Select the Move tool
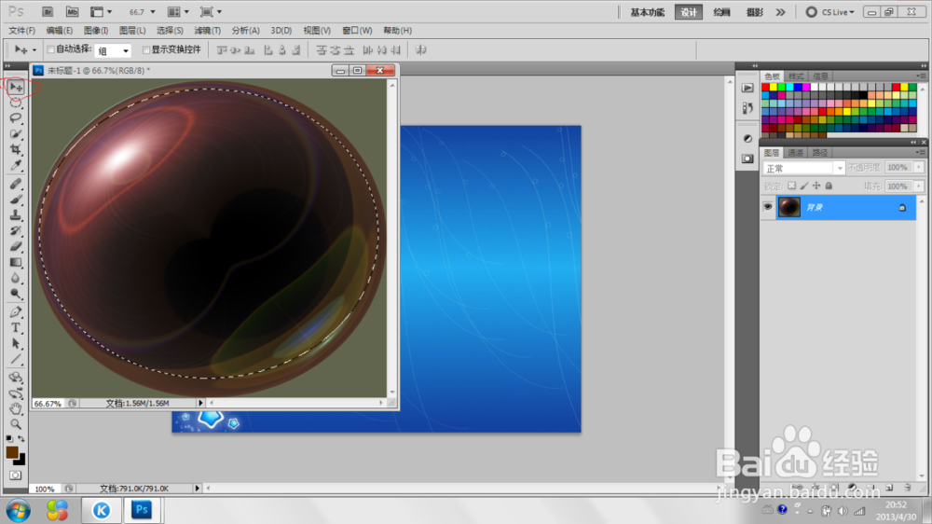Screen dimensions: 932x524 click(x=16, y=88)
